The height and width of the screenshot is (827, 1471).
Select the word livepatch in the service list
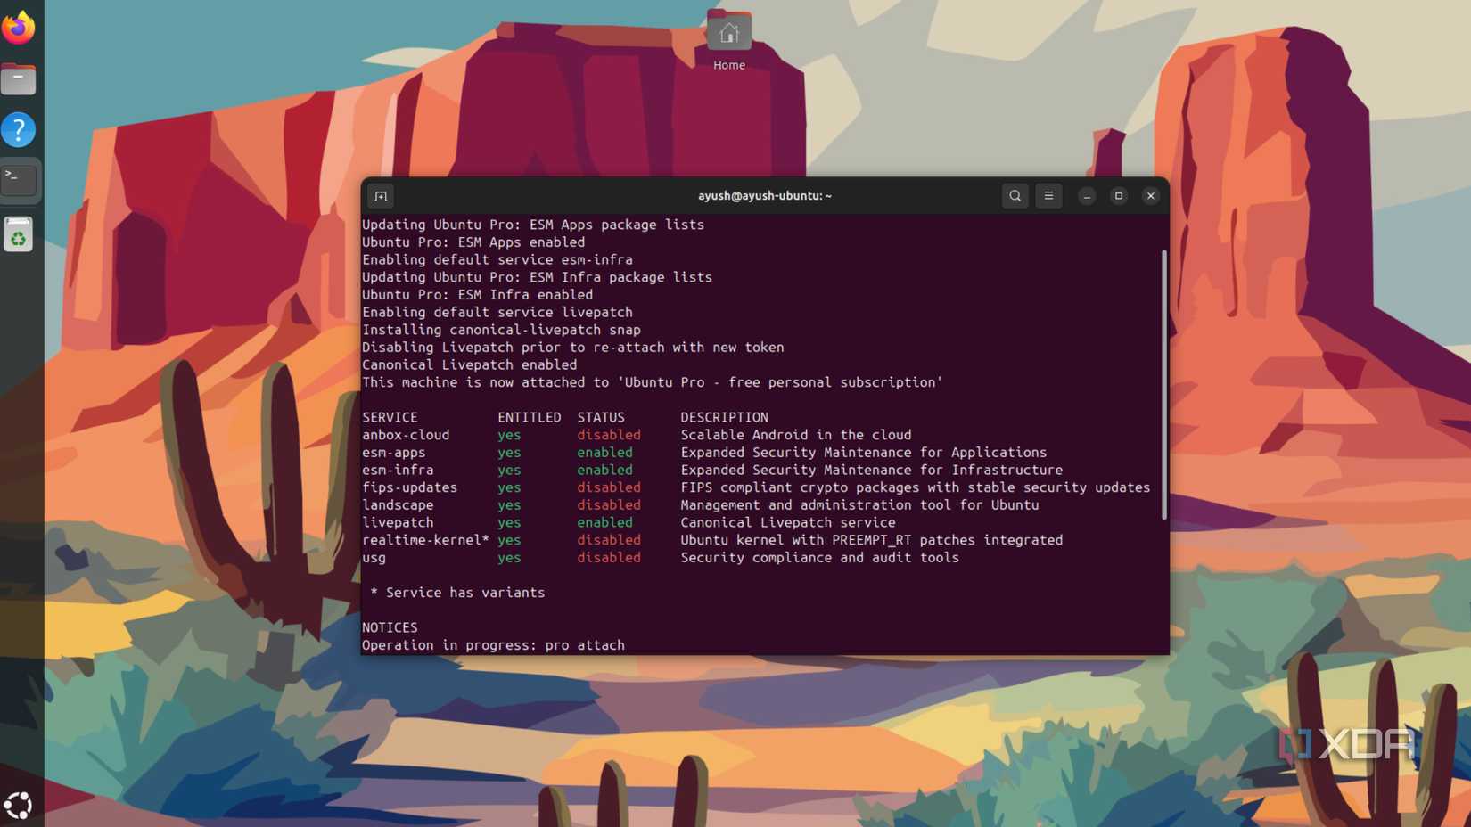(x=398, y=522)
